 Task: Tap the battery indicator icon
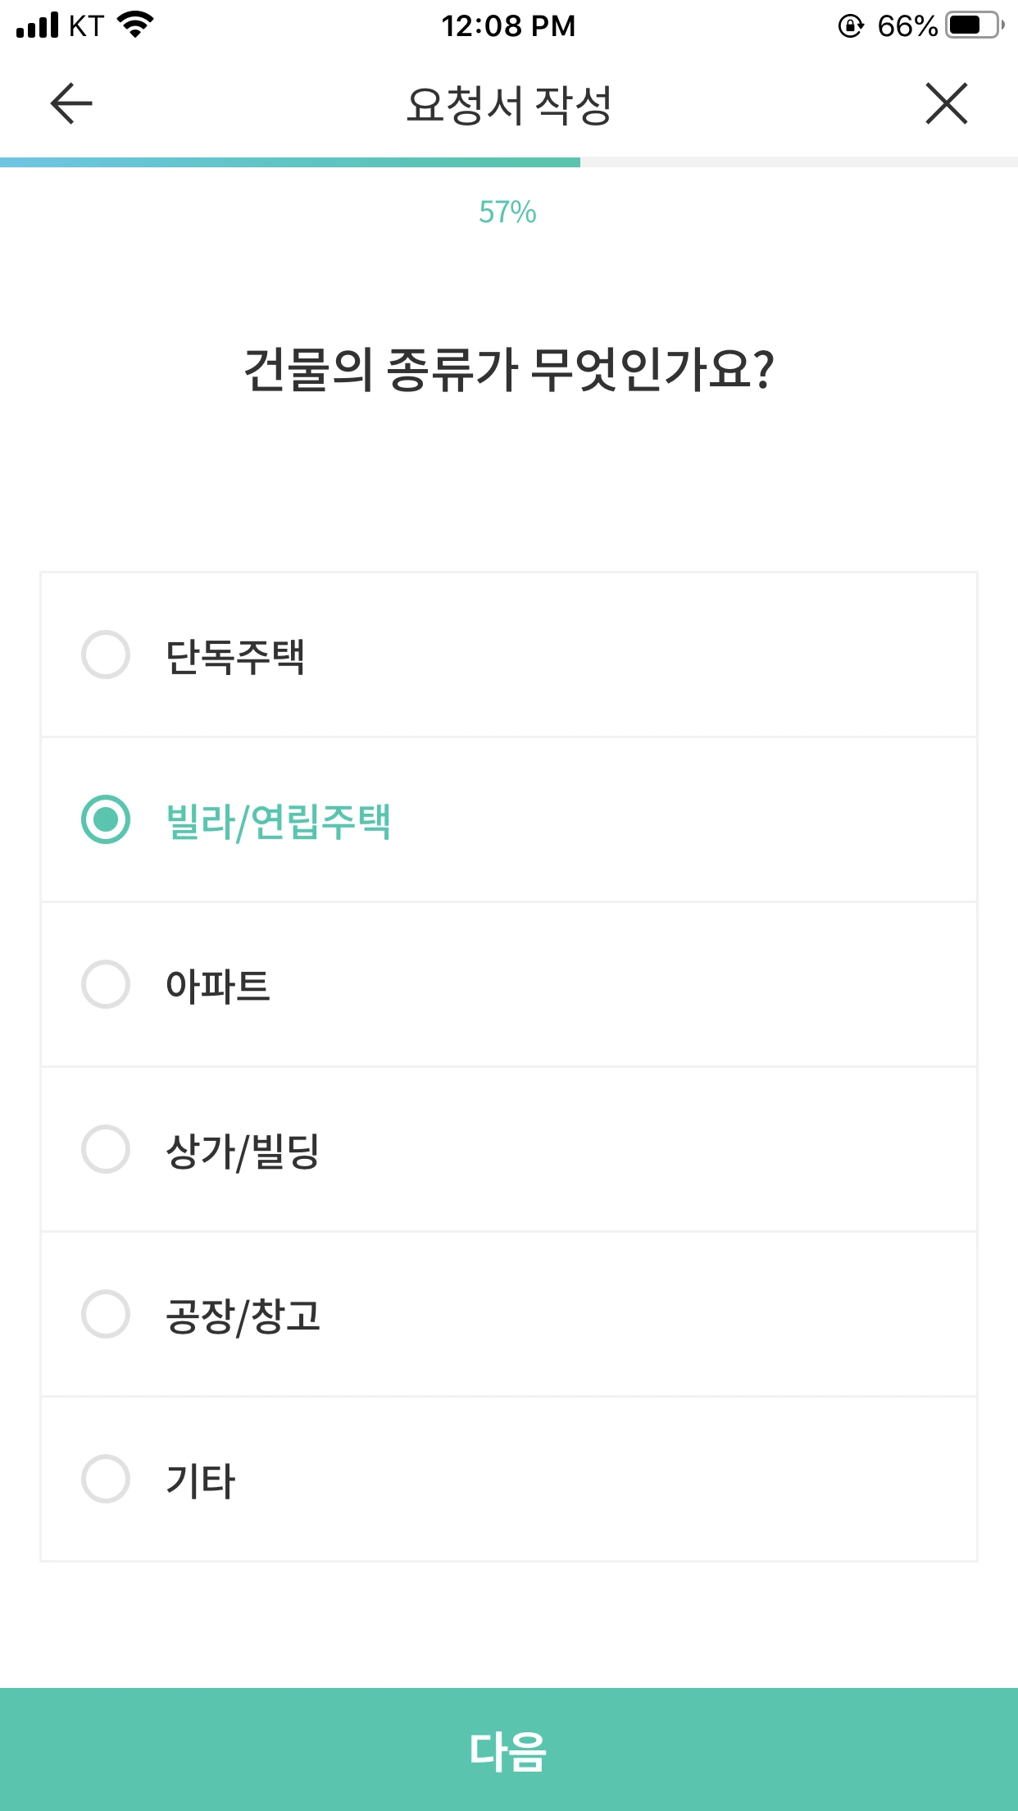click(974, 25)
